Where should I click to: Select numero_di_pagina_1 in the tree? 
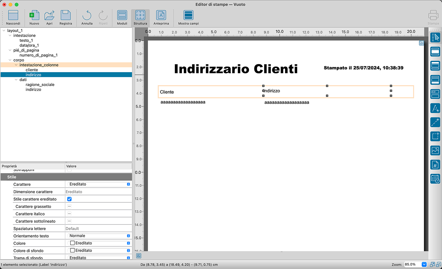(38, 55)
